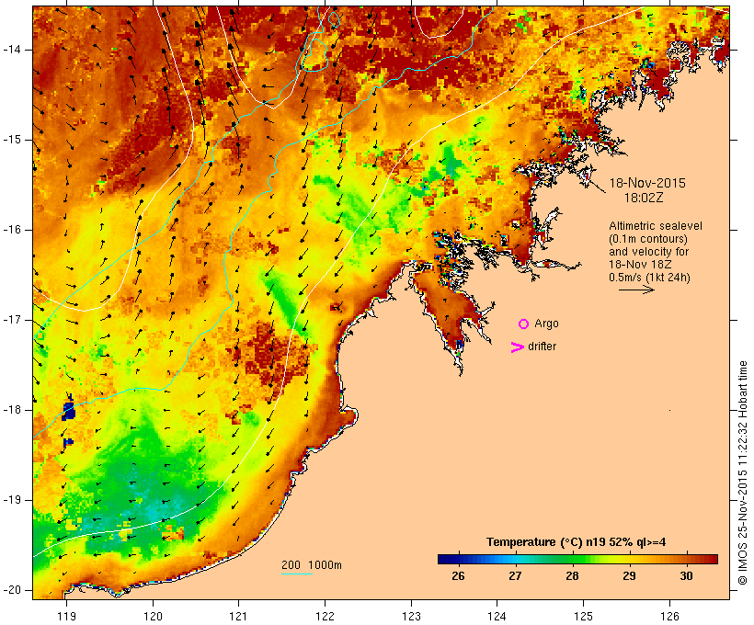The image size is (754, 625).
Task: Click the '27' color bar tick label
Action: click(x=515, y=576)
